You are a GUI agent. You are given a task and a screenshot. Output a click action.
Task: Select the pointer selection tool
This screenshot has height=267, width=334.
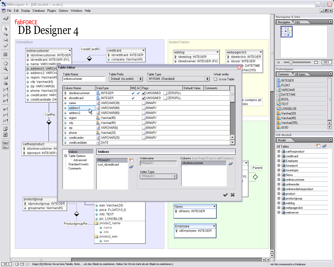coord(5,29)
